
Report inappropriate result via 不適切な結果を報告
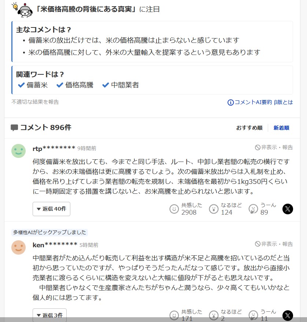point(35,102)
